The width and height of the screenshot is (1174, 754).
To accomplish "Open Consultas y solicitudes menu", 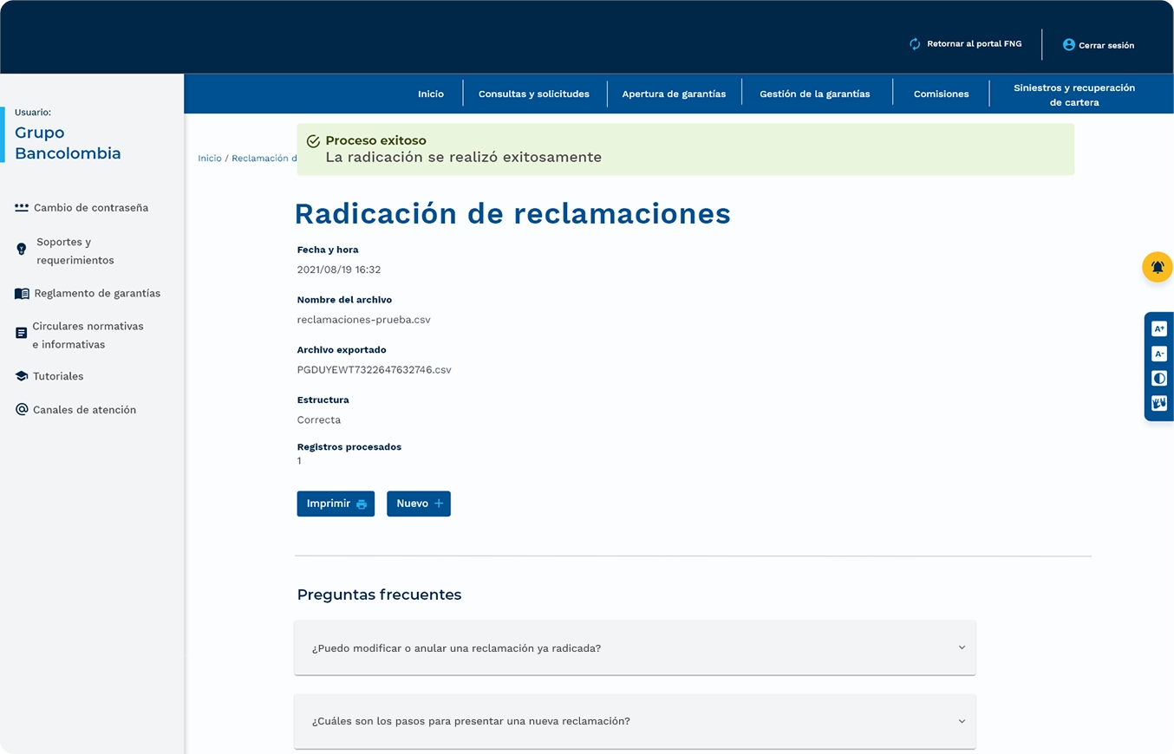I will tap(534, 94).
